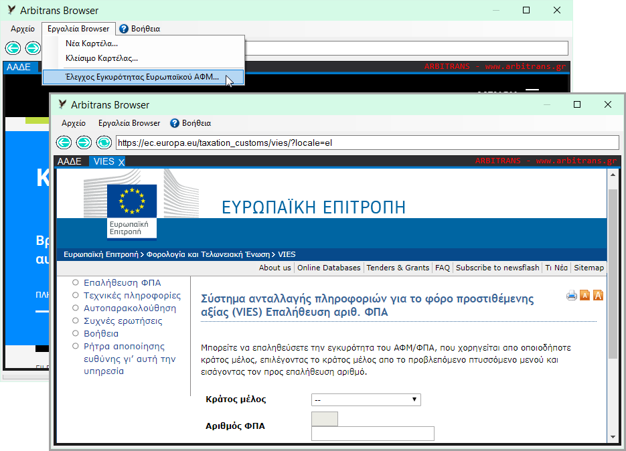Open the Tenders & Grants link
Viewport: 626px width, 451px height.
[398, 268]
